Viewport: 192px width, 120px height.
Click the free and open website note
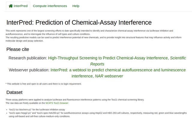(43, 84)
